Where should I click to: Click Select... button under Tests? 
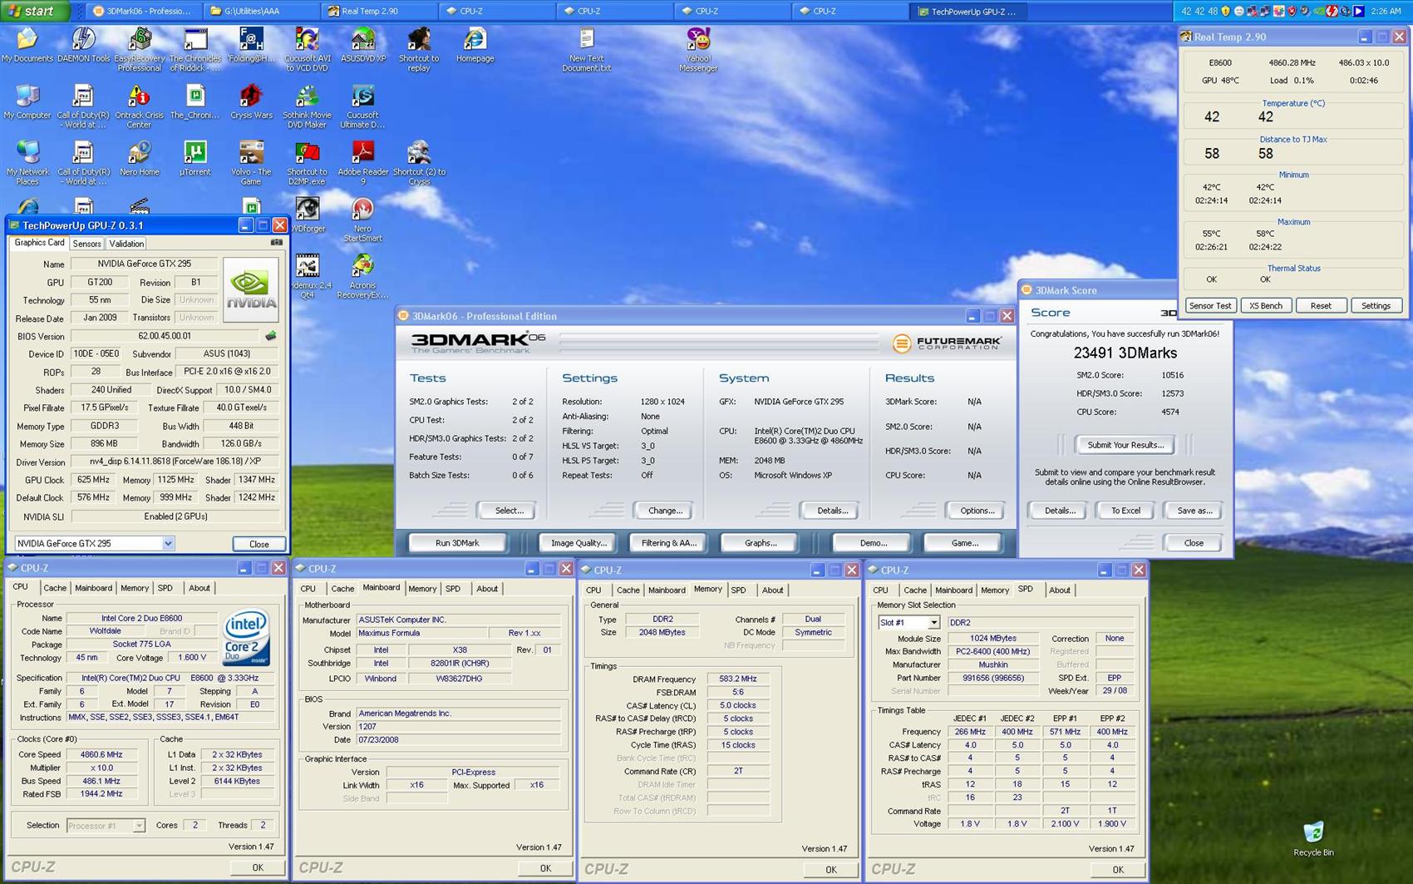point(509,511)
